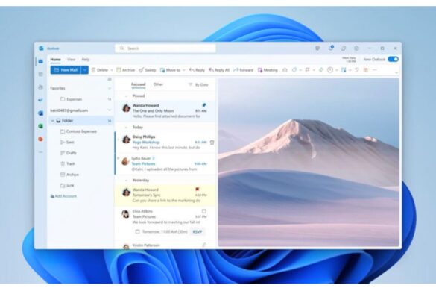
Task: Switch to the View ribbon tab
Action: [72, 59]
